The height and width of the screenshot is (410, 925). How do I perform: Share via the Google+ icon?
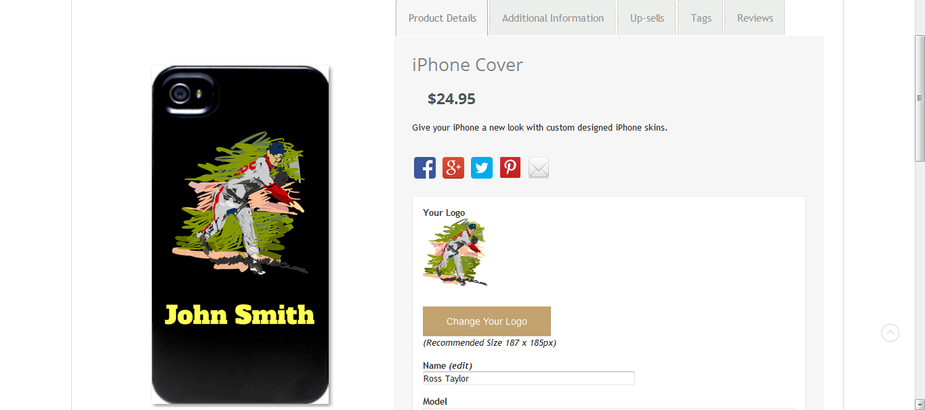[x=453, y=168]
